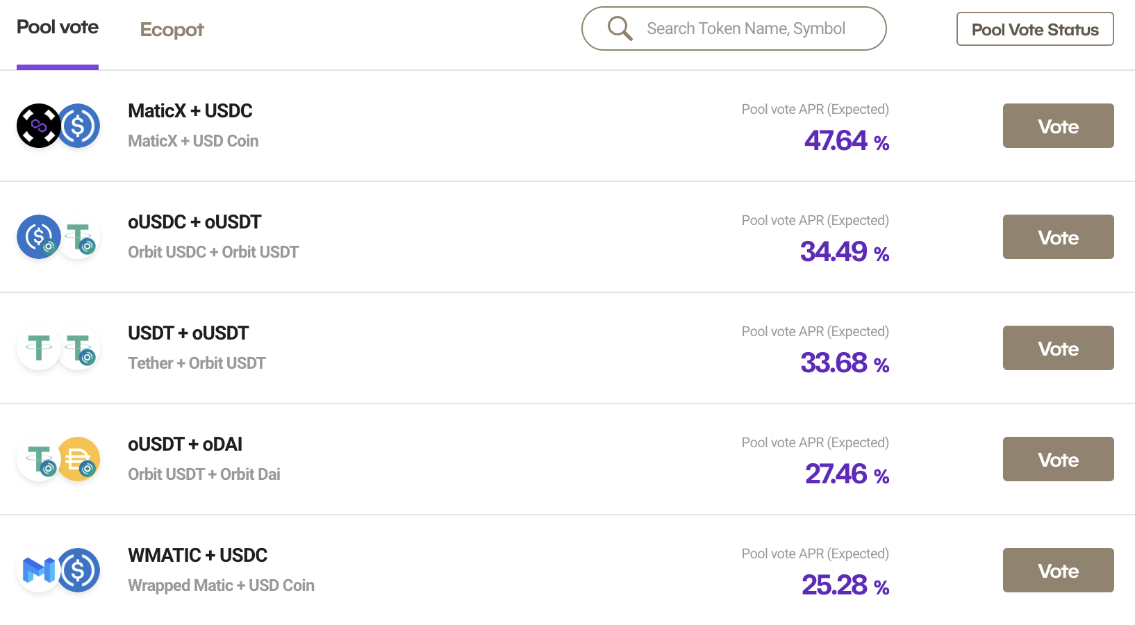
Task: Vote for the USDT + oUSDT pool
Action: [x=1058, y=348]
